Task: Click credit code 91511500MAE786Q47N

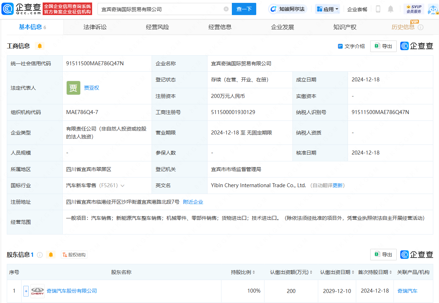Action: point(95,63)
